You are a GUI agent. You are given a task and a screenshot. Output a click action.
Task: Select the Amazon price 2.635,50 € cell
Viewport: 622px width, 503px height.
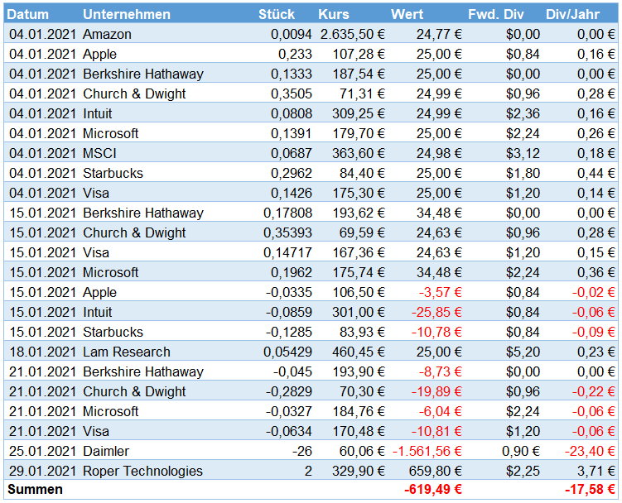click(x=353, y=34)
